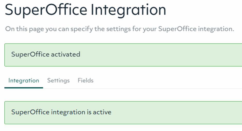Click empty space right of Fields tab
The height and width of the screenshot is (131, 242).
[167, 81]
